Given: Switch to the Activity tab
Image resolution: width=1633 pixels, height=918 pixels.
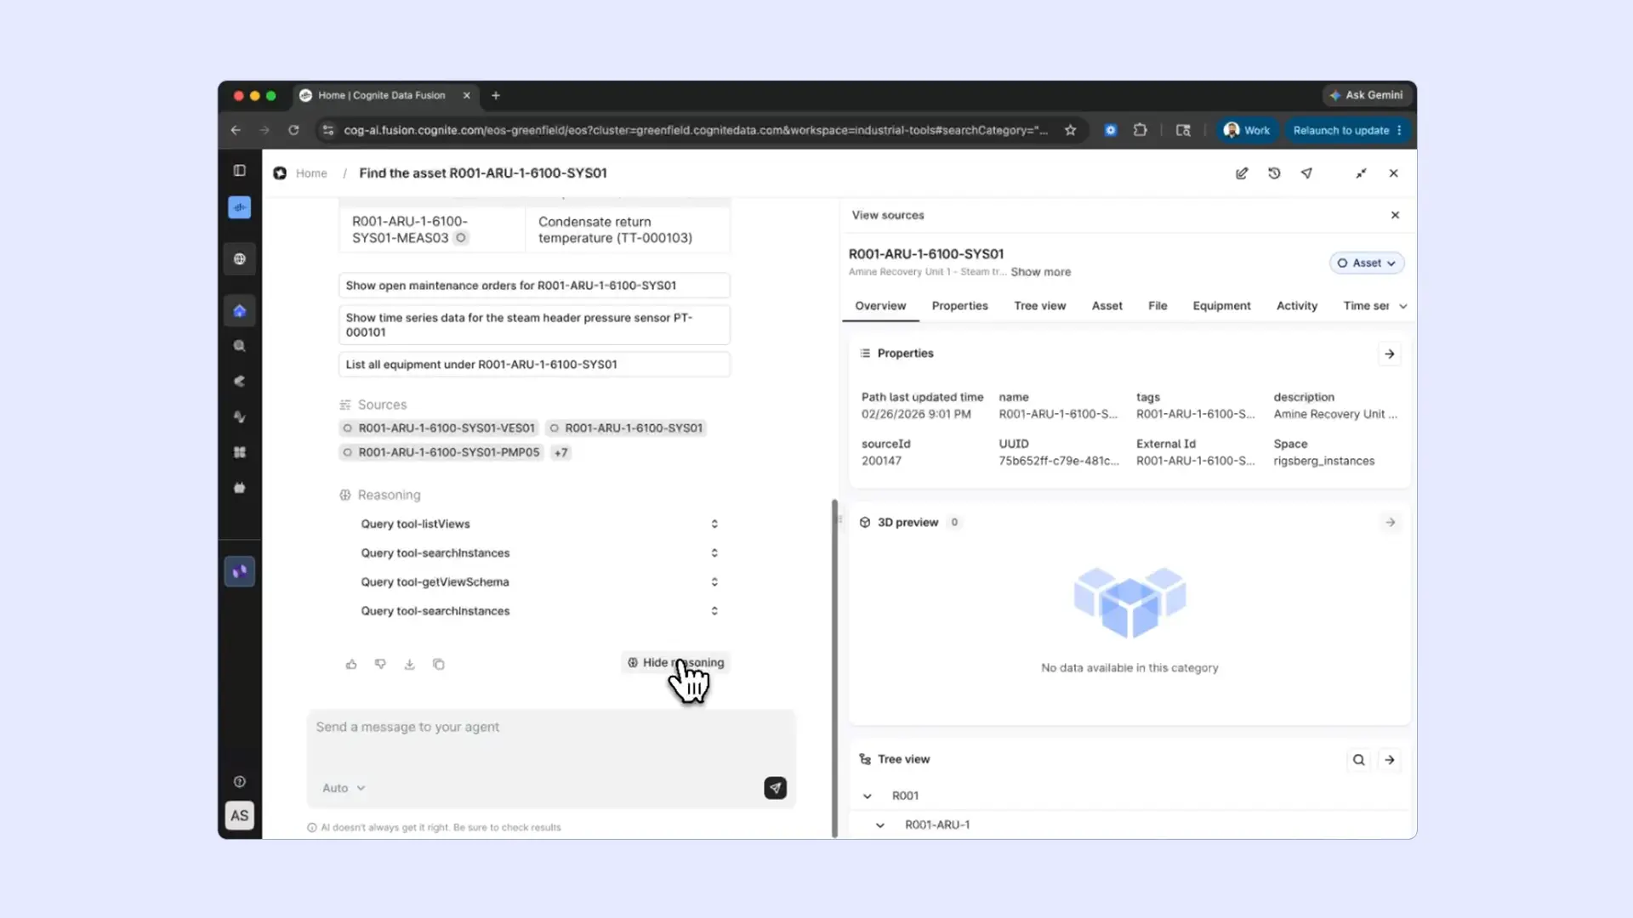Looking at the screenshot, I should [x=1296, y=306].
